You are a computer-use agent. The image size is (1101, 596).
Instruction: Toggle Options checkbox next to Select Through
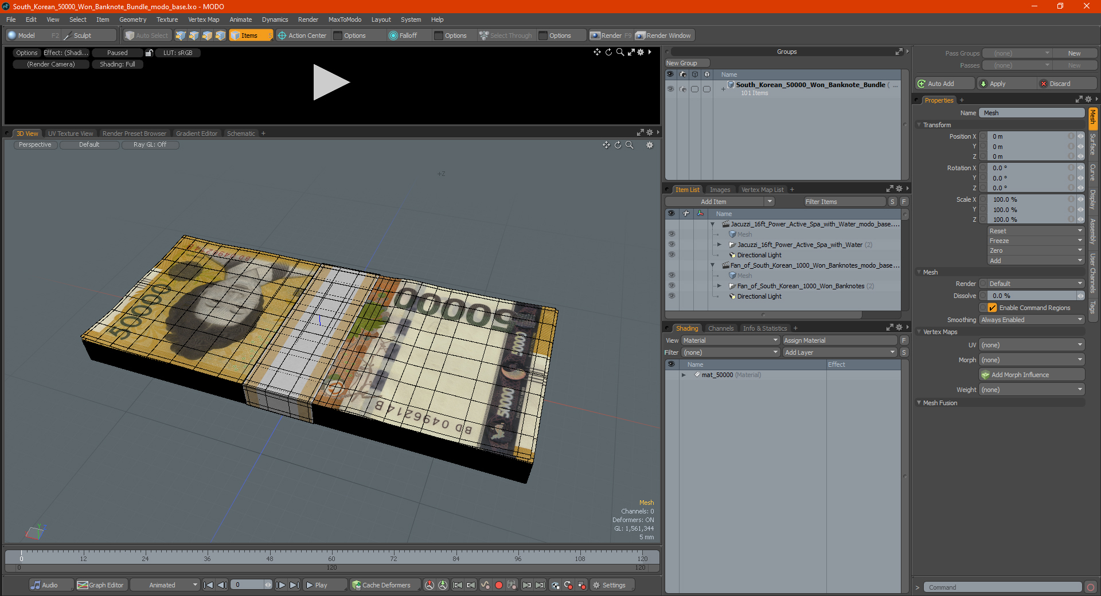click(x=543, y=36)
